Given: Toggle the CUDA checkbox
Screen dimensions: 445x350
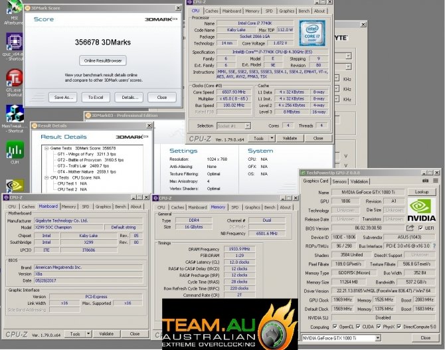Looking at the screenshot, I should coord(358,327).
